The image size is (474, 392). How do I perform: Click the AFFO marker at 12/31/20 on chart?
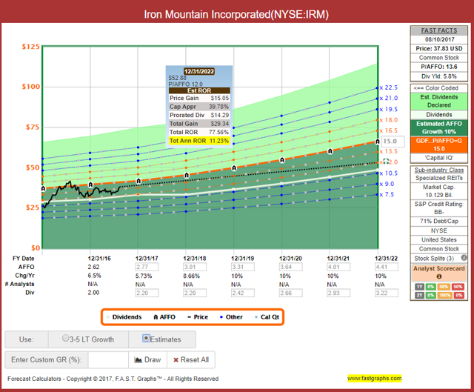click(282, 160)
